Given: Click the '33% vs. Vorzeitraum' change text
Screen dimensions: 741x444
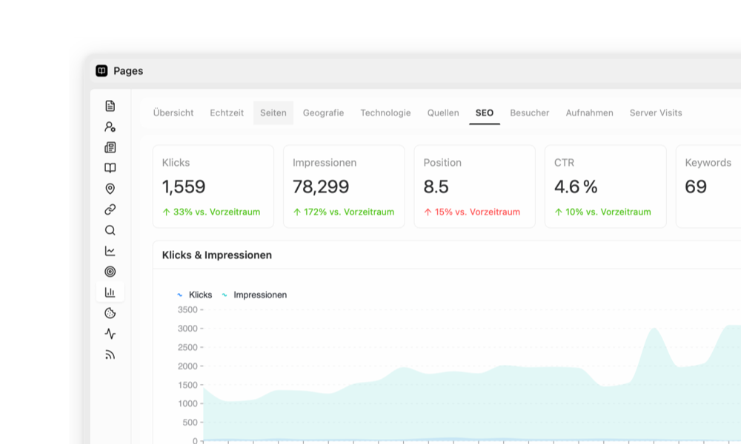Looking at the screenshot, I should tap(216, 212).
